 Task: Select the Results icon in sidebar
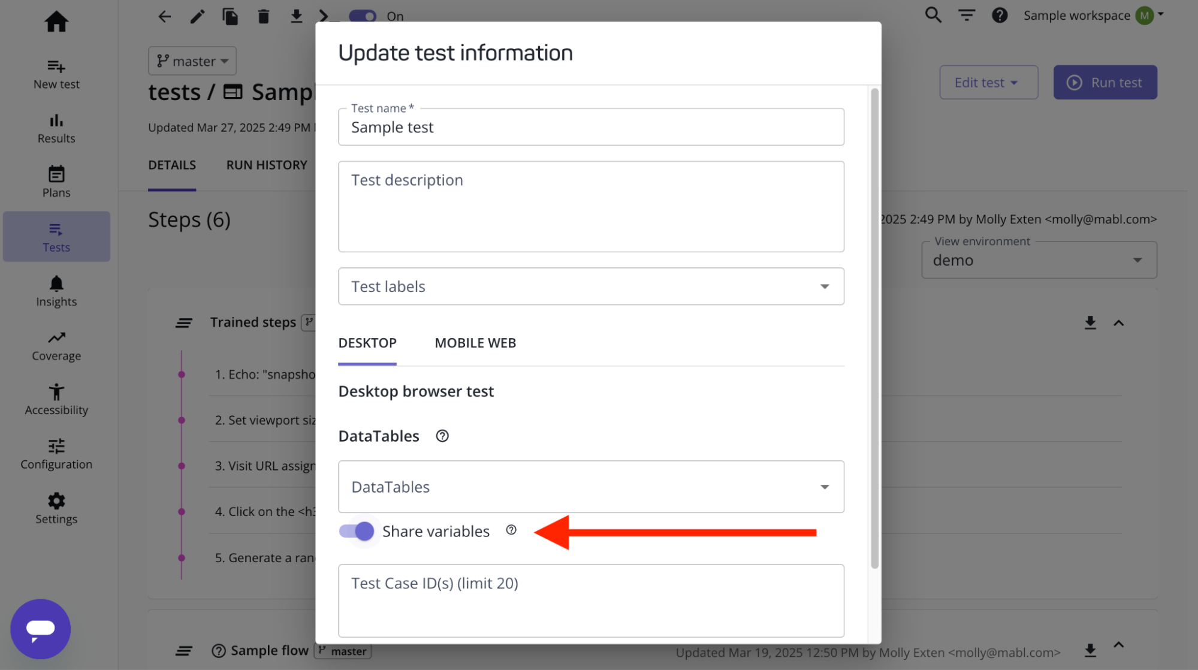pos(56,127)
